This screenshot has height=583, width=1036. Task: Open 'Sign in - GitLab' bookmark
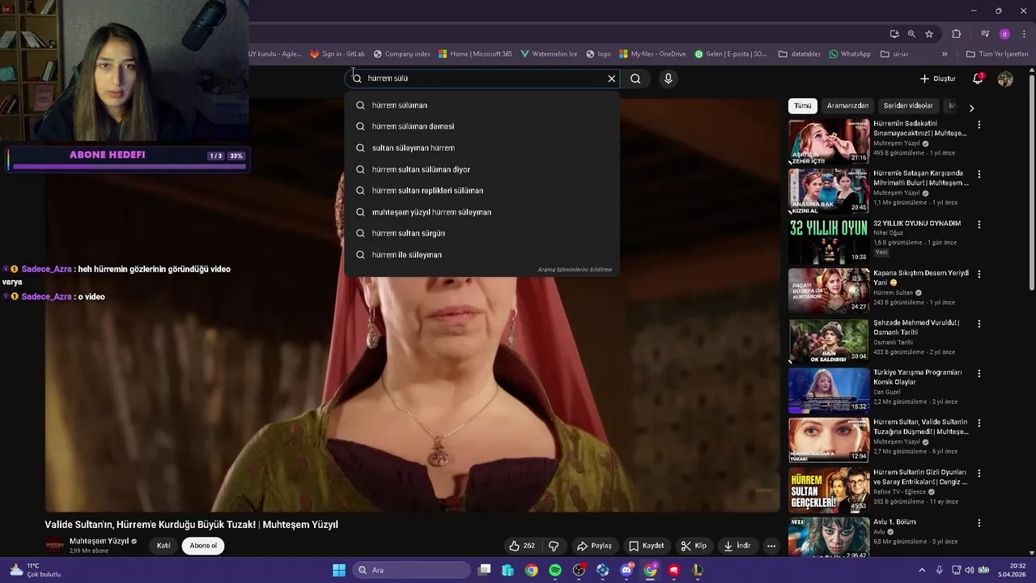tap(338, 54)
